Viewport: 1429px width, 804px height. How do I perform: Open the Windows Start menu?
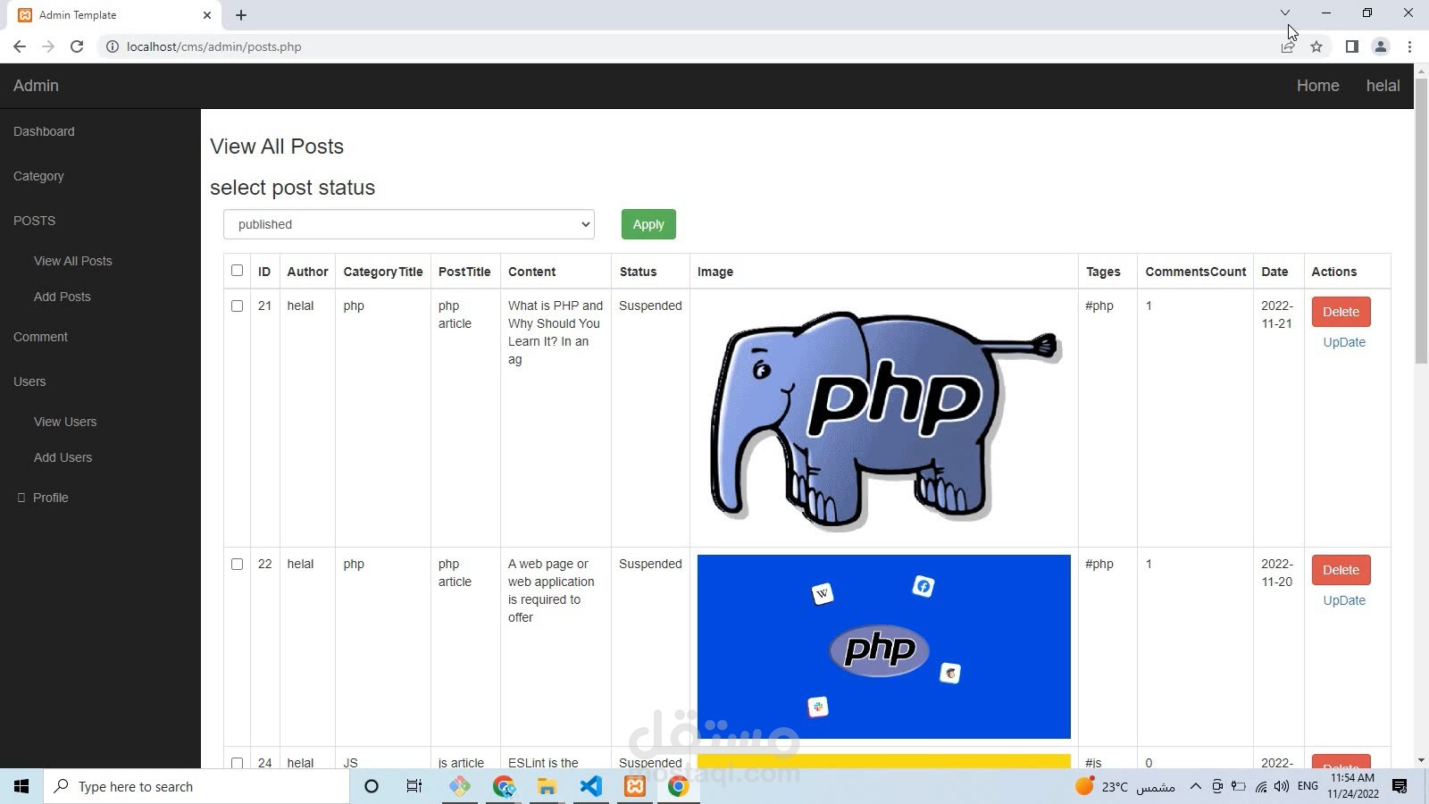[21, 786]
